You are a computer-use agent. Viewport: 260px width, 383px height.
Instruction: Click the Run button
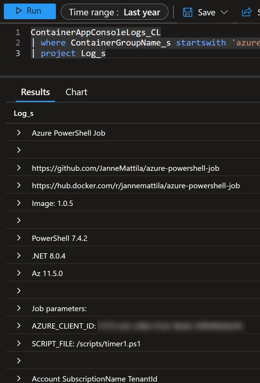(30, 12)
